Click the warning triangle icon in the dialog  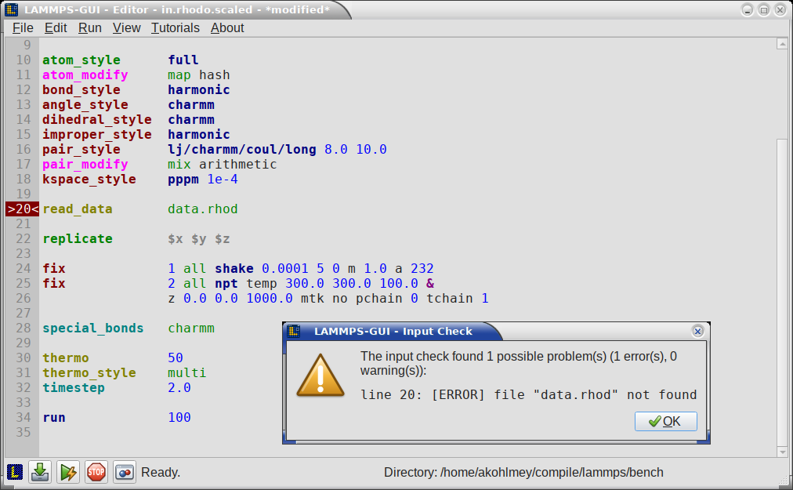click(x=320, y=376)
